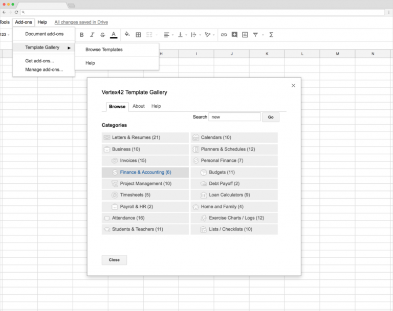Click the Close button in the dialog
Viewport: 393px width, 311px height.
point(114,260)
